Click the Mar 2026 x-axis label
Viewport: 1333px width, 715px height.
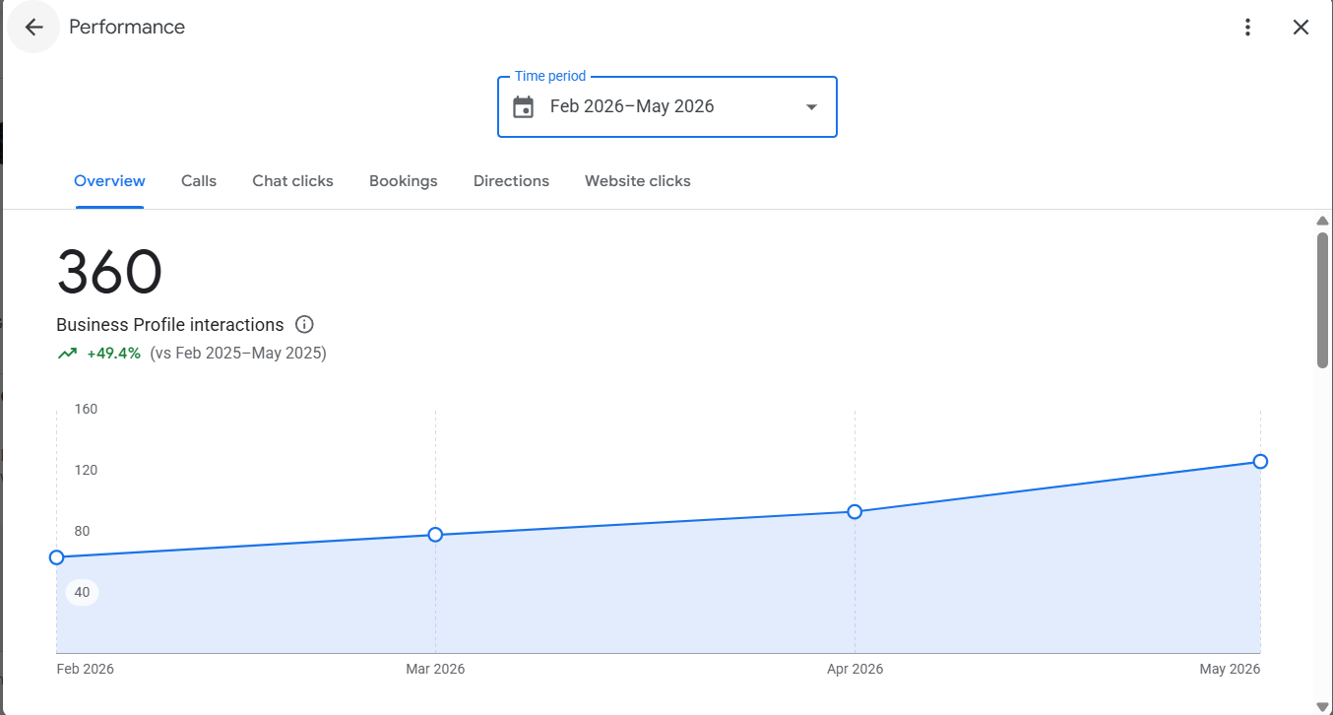(435, 669)
